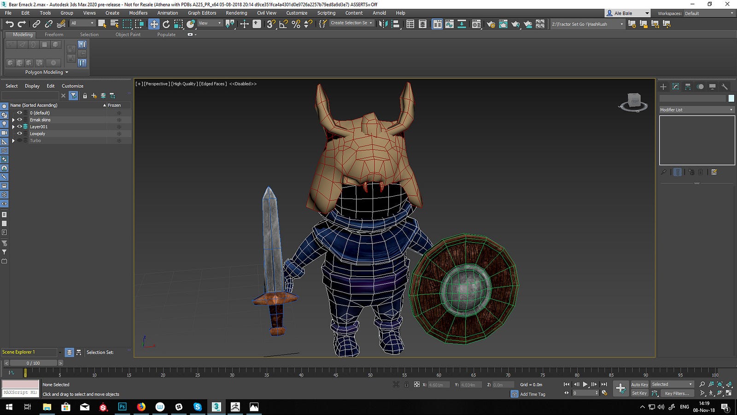Click the Key Filters button

(x=677, y=393)
